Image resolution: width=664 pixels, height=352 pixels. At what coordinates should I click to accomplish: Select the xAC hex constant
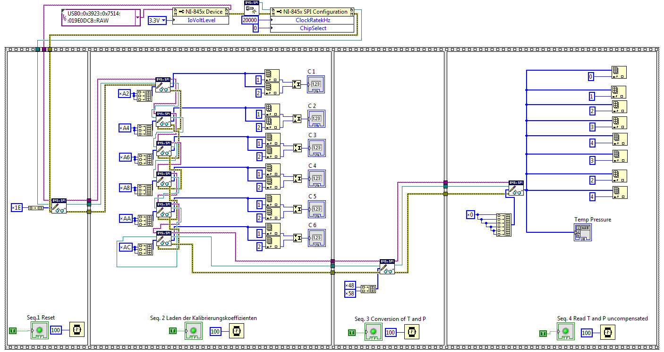point(125,247)
